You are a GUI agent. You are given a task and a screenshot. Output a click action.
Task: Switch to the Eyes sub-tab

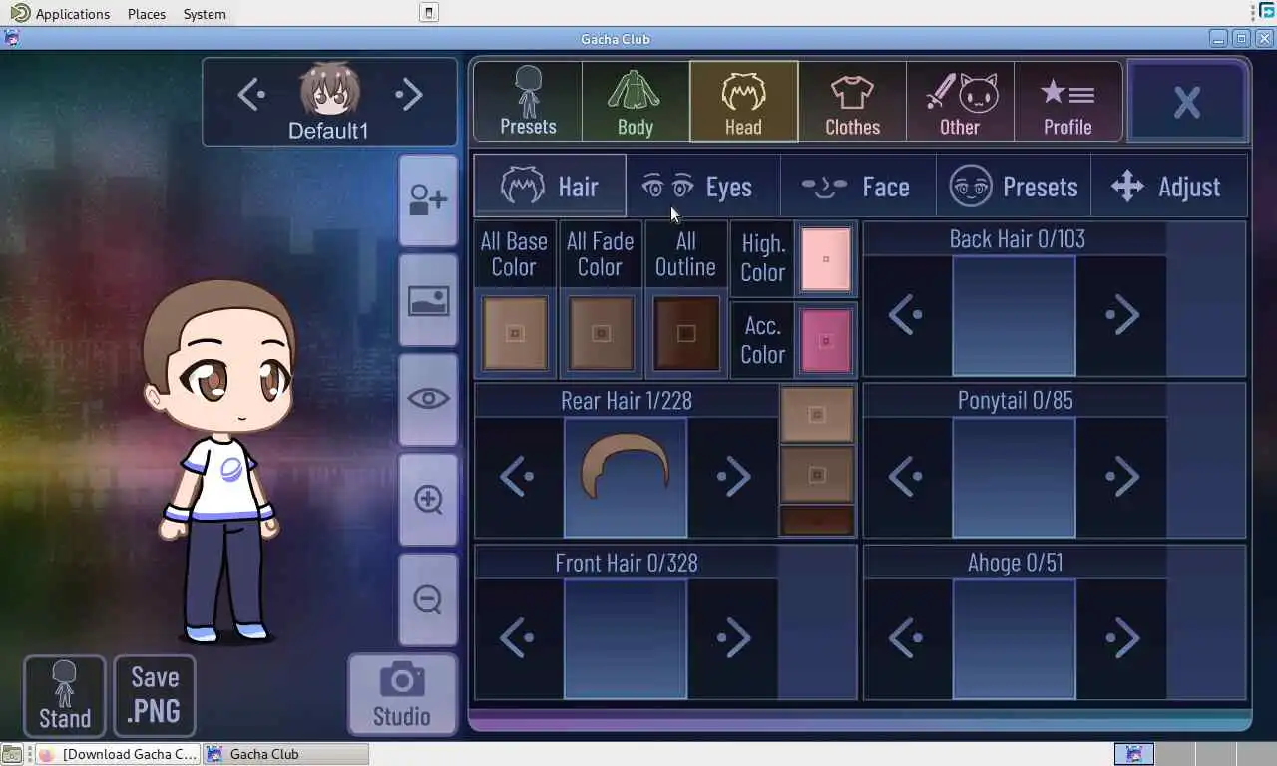pos(702,187)
